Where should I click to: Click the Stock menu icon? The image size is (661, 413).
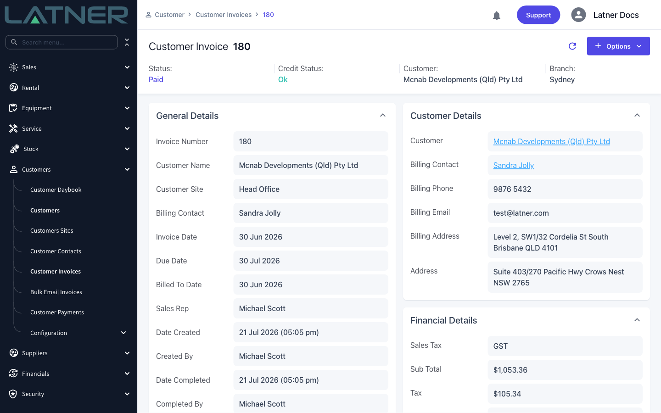[x=14, y=149]
